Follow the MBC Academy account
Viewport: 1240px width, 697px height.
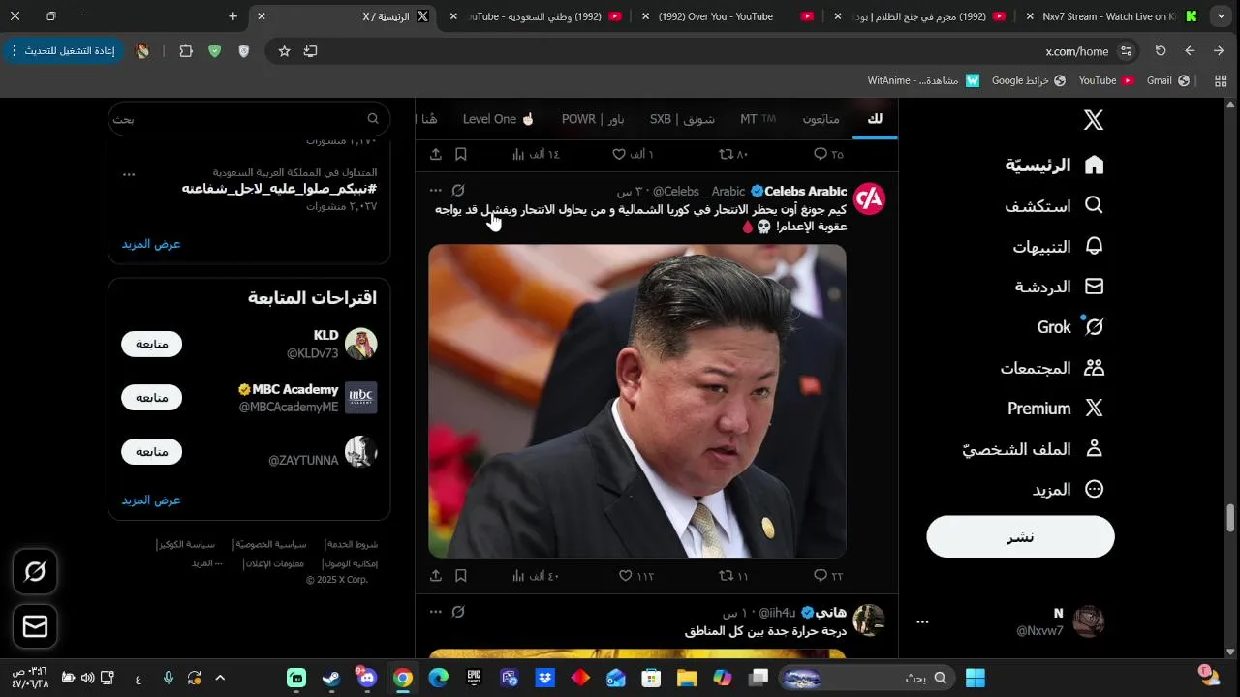point(152,398)
